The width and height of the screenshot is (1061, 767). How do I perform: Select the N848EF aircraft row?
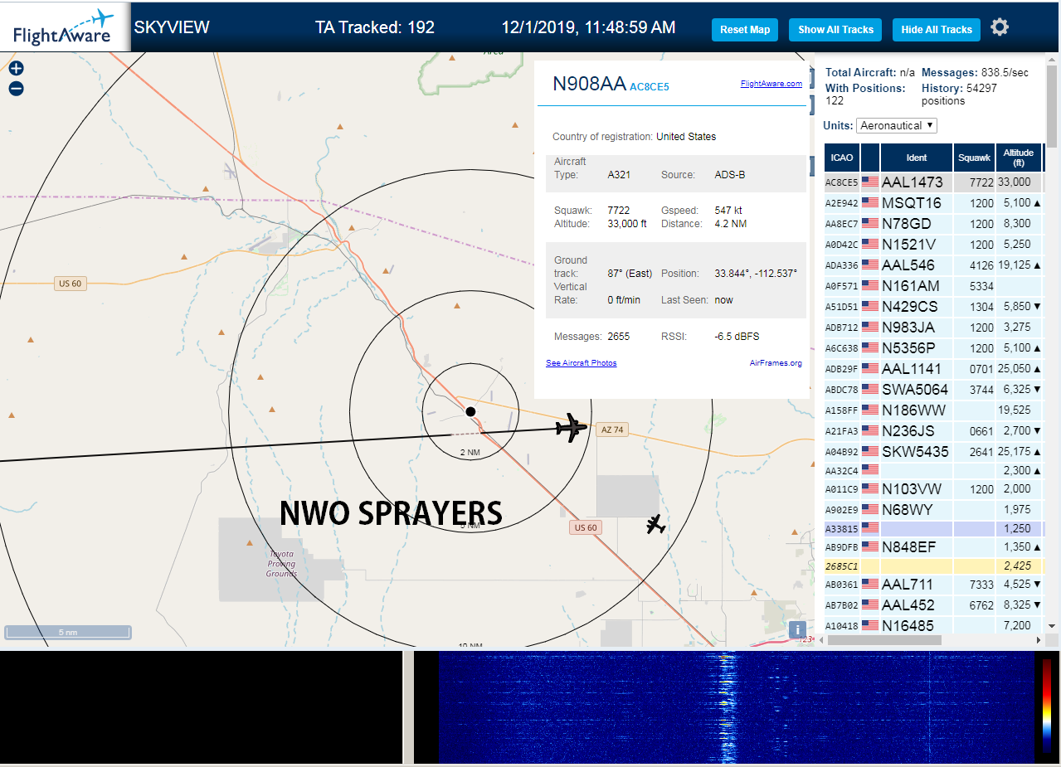tap(933, 547)
